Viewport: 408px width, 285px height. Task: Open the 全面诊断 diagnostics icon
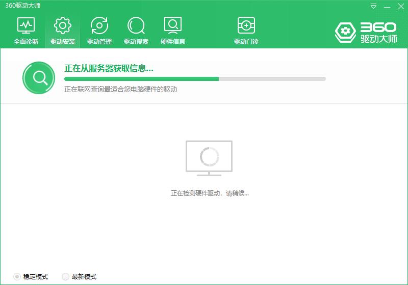pos(26,25)
